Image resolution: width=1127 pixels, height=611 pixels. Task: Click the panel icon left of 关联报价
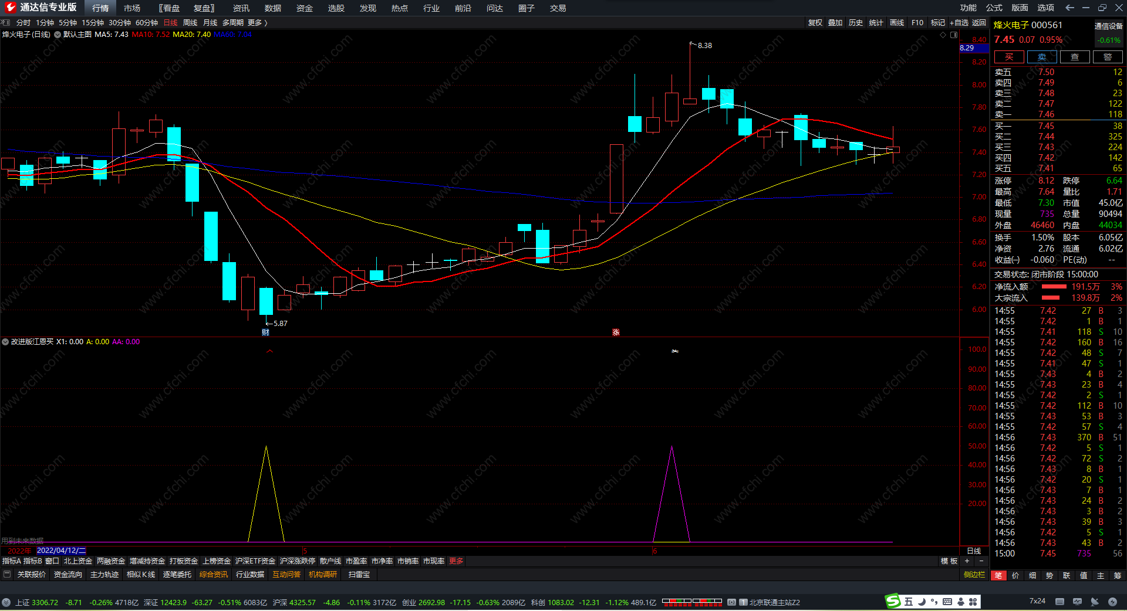pyautogui.click(x=7, y=575)
